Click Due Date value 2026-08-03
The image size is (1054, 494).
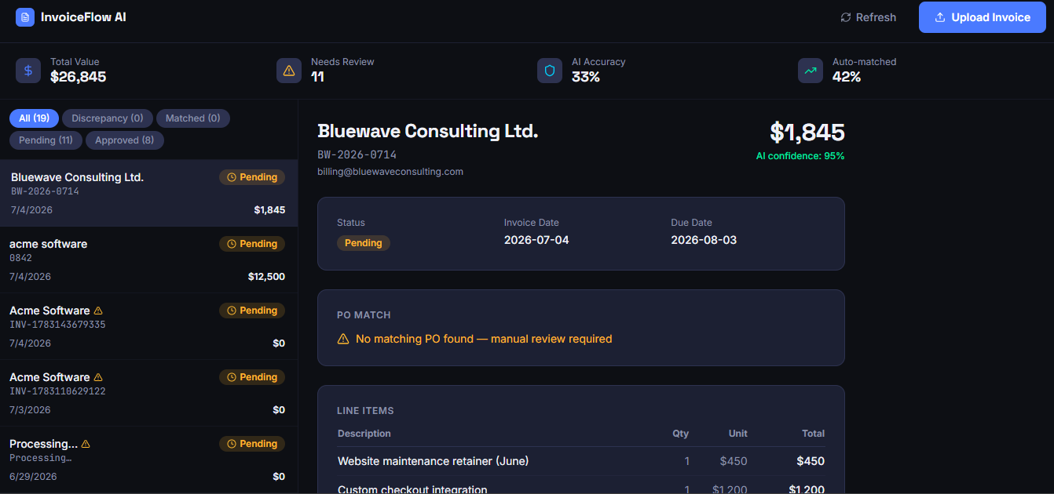pos(704,240)
